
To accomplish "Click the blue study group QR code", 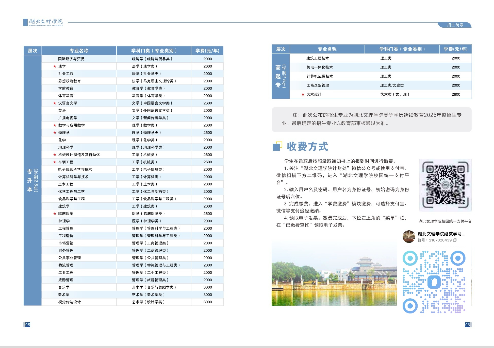I will (x=434, y=282).
